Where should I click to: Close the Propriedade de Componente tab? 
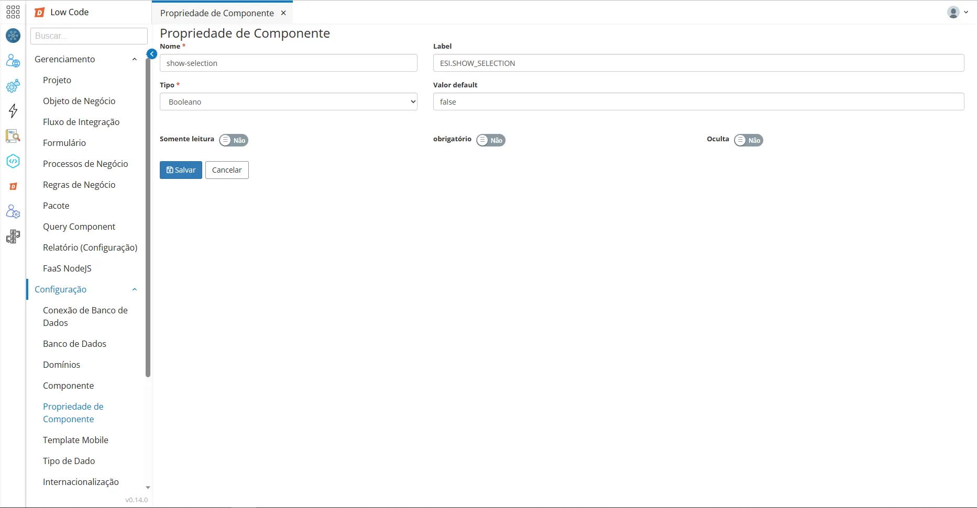[283, 13]
